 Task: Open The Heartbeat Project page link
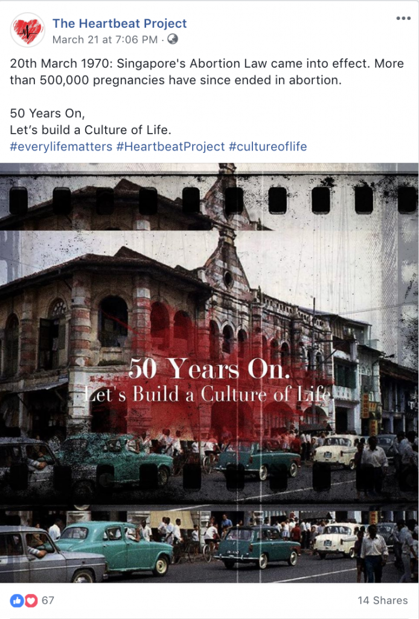coord(120,24)
